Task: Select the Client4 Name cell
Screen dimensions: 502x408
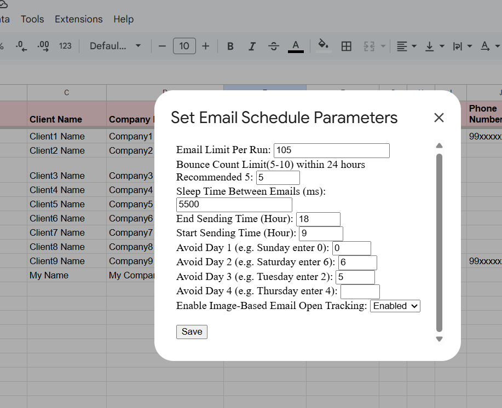Action: coord(67,190)
